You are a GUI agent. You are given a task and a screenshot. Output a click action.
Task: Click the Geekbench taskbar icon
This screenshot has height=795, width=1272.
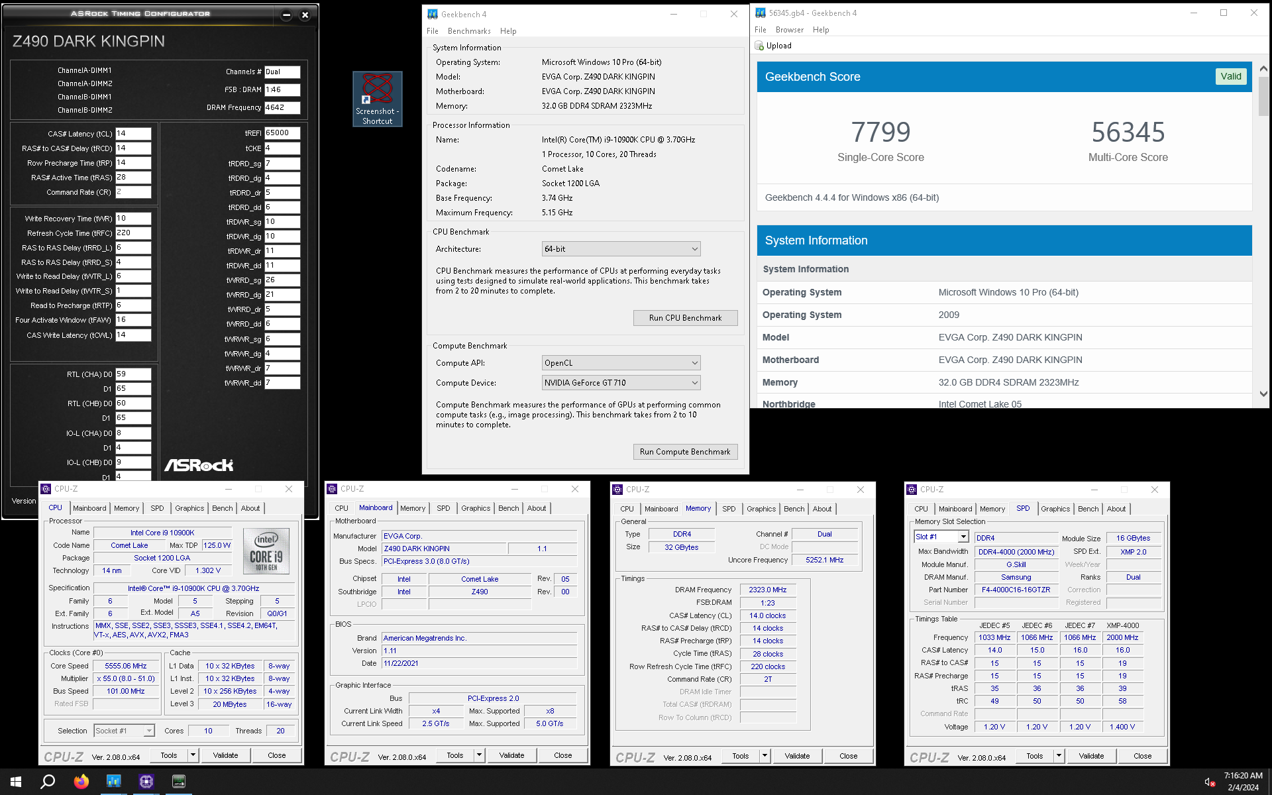[113, 782]
